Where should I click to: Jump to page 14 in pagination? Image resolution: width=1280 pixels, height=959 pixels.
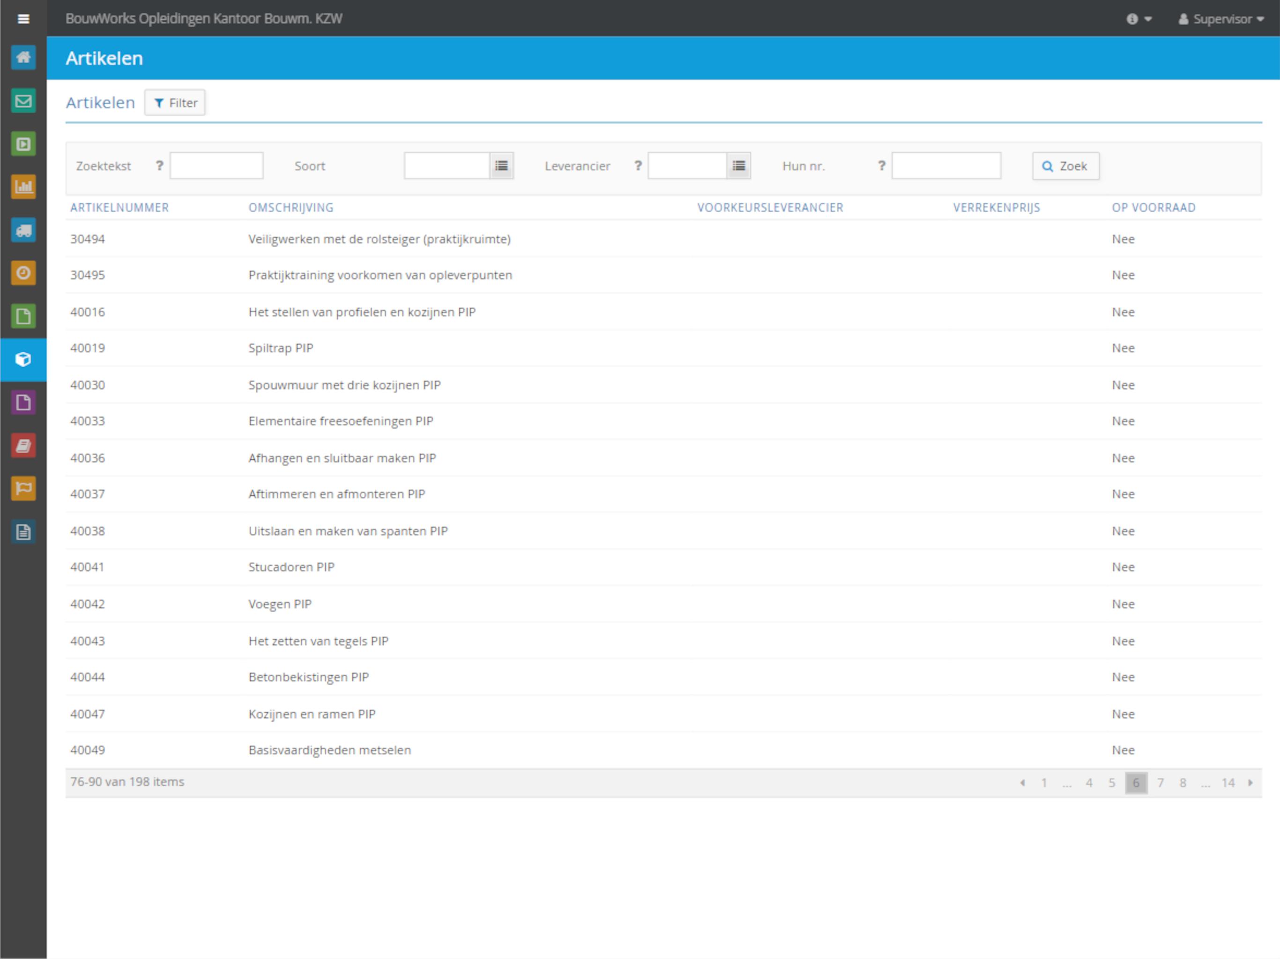pos(1228,782)
